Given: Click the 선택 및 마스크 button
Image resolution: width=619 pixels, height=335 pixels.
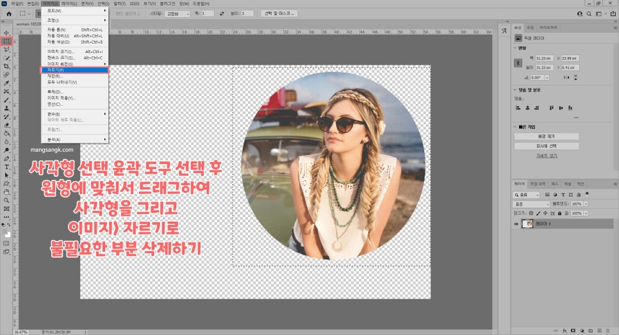Looking at the screenshot, I should (x=279, y=13).
